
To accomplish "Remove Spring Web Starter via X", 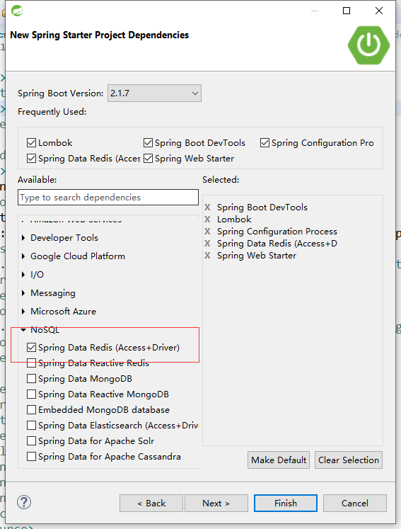I will tap(207, 256).
